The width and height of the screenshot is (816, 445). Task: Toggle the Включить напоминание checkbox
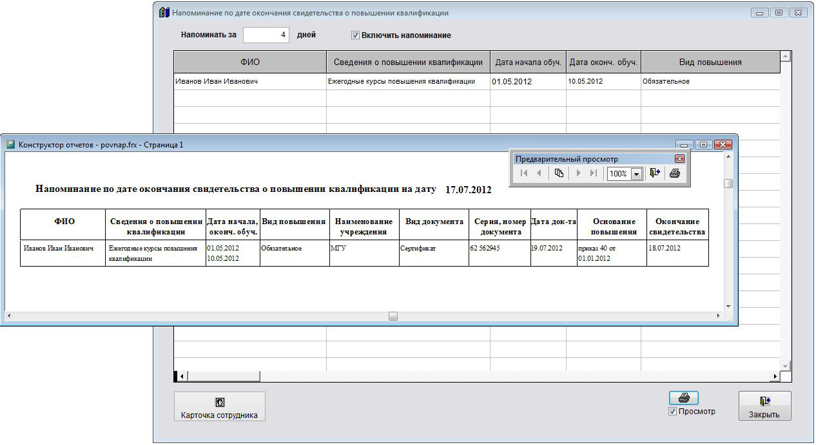[355, 35]
